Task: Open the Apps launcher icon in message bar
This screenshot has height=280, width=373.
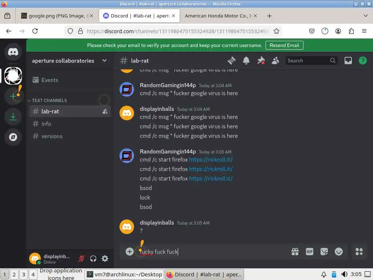Action: coord(359,252)
